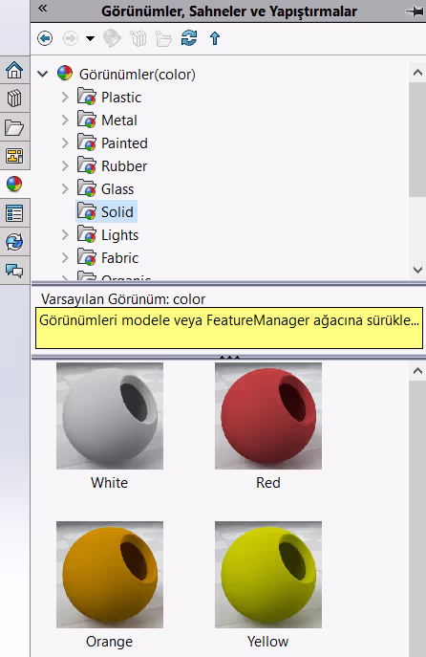Select the Fabric appearance folder
The image size is (426, 657).
tap(119, 258)
